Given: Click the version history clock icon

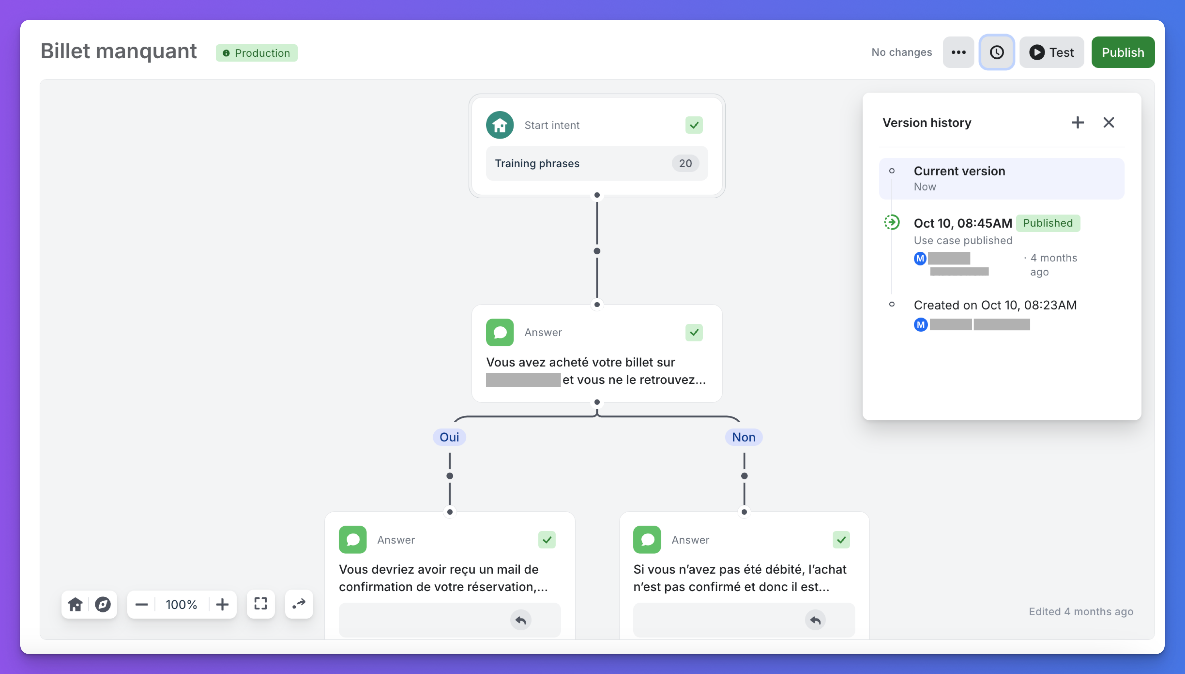Looking at the screenshot, I should coord(997,52).
